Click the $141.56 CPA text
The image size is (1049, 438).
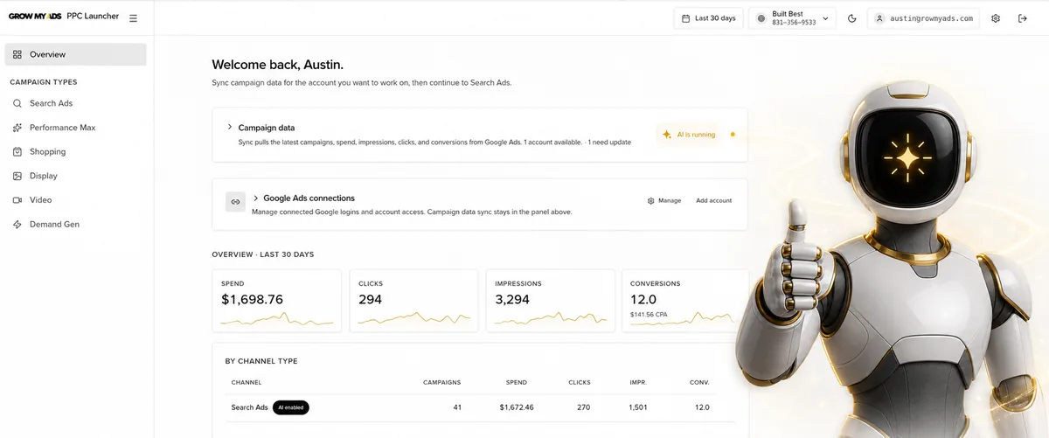(649, 313)
